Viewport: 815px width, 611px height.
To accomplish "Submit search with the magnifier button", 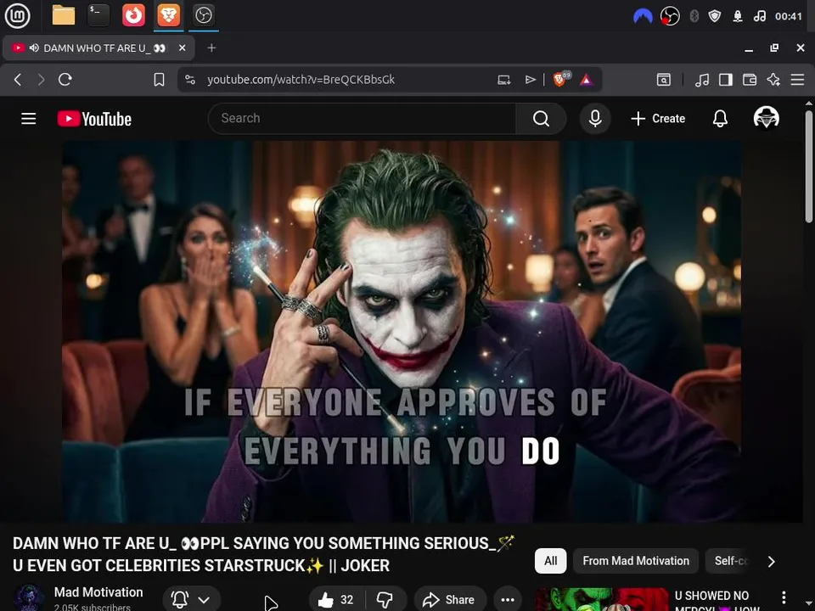I will (x=541, y=119).
